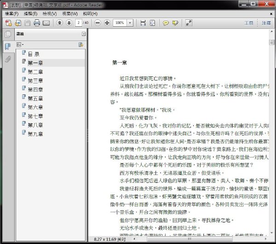This screenshot has height=244, width=276.
Task: Zoom in using the plus button
Action: click(107, 23)
